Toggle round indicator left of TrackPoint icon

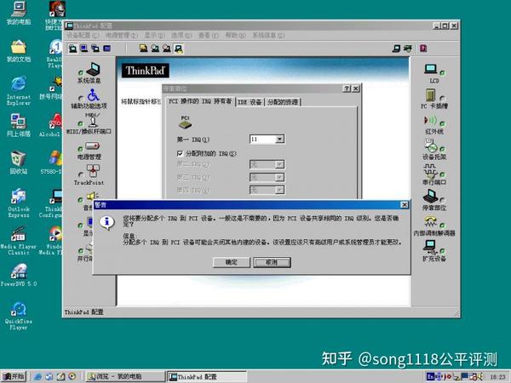[x=81, y=174]
